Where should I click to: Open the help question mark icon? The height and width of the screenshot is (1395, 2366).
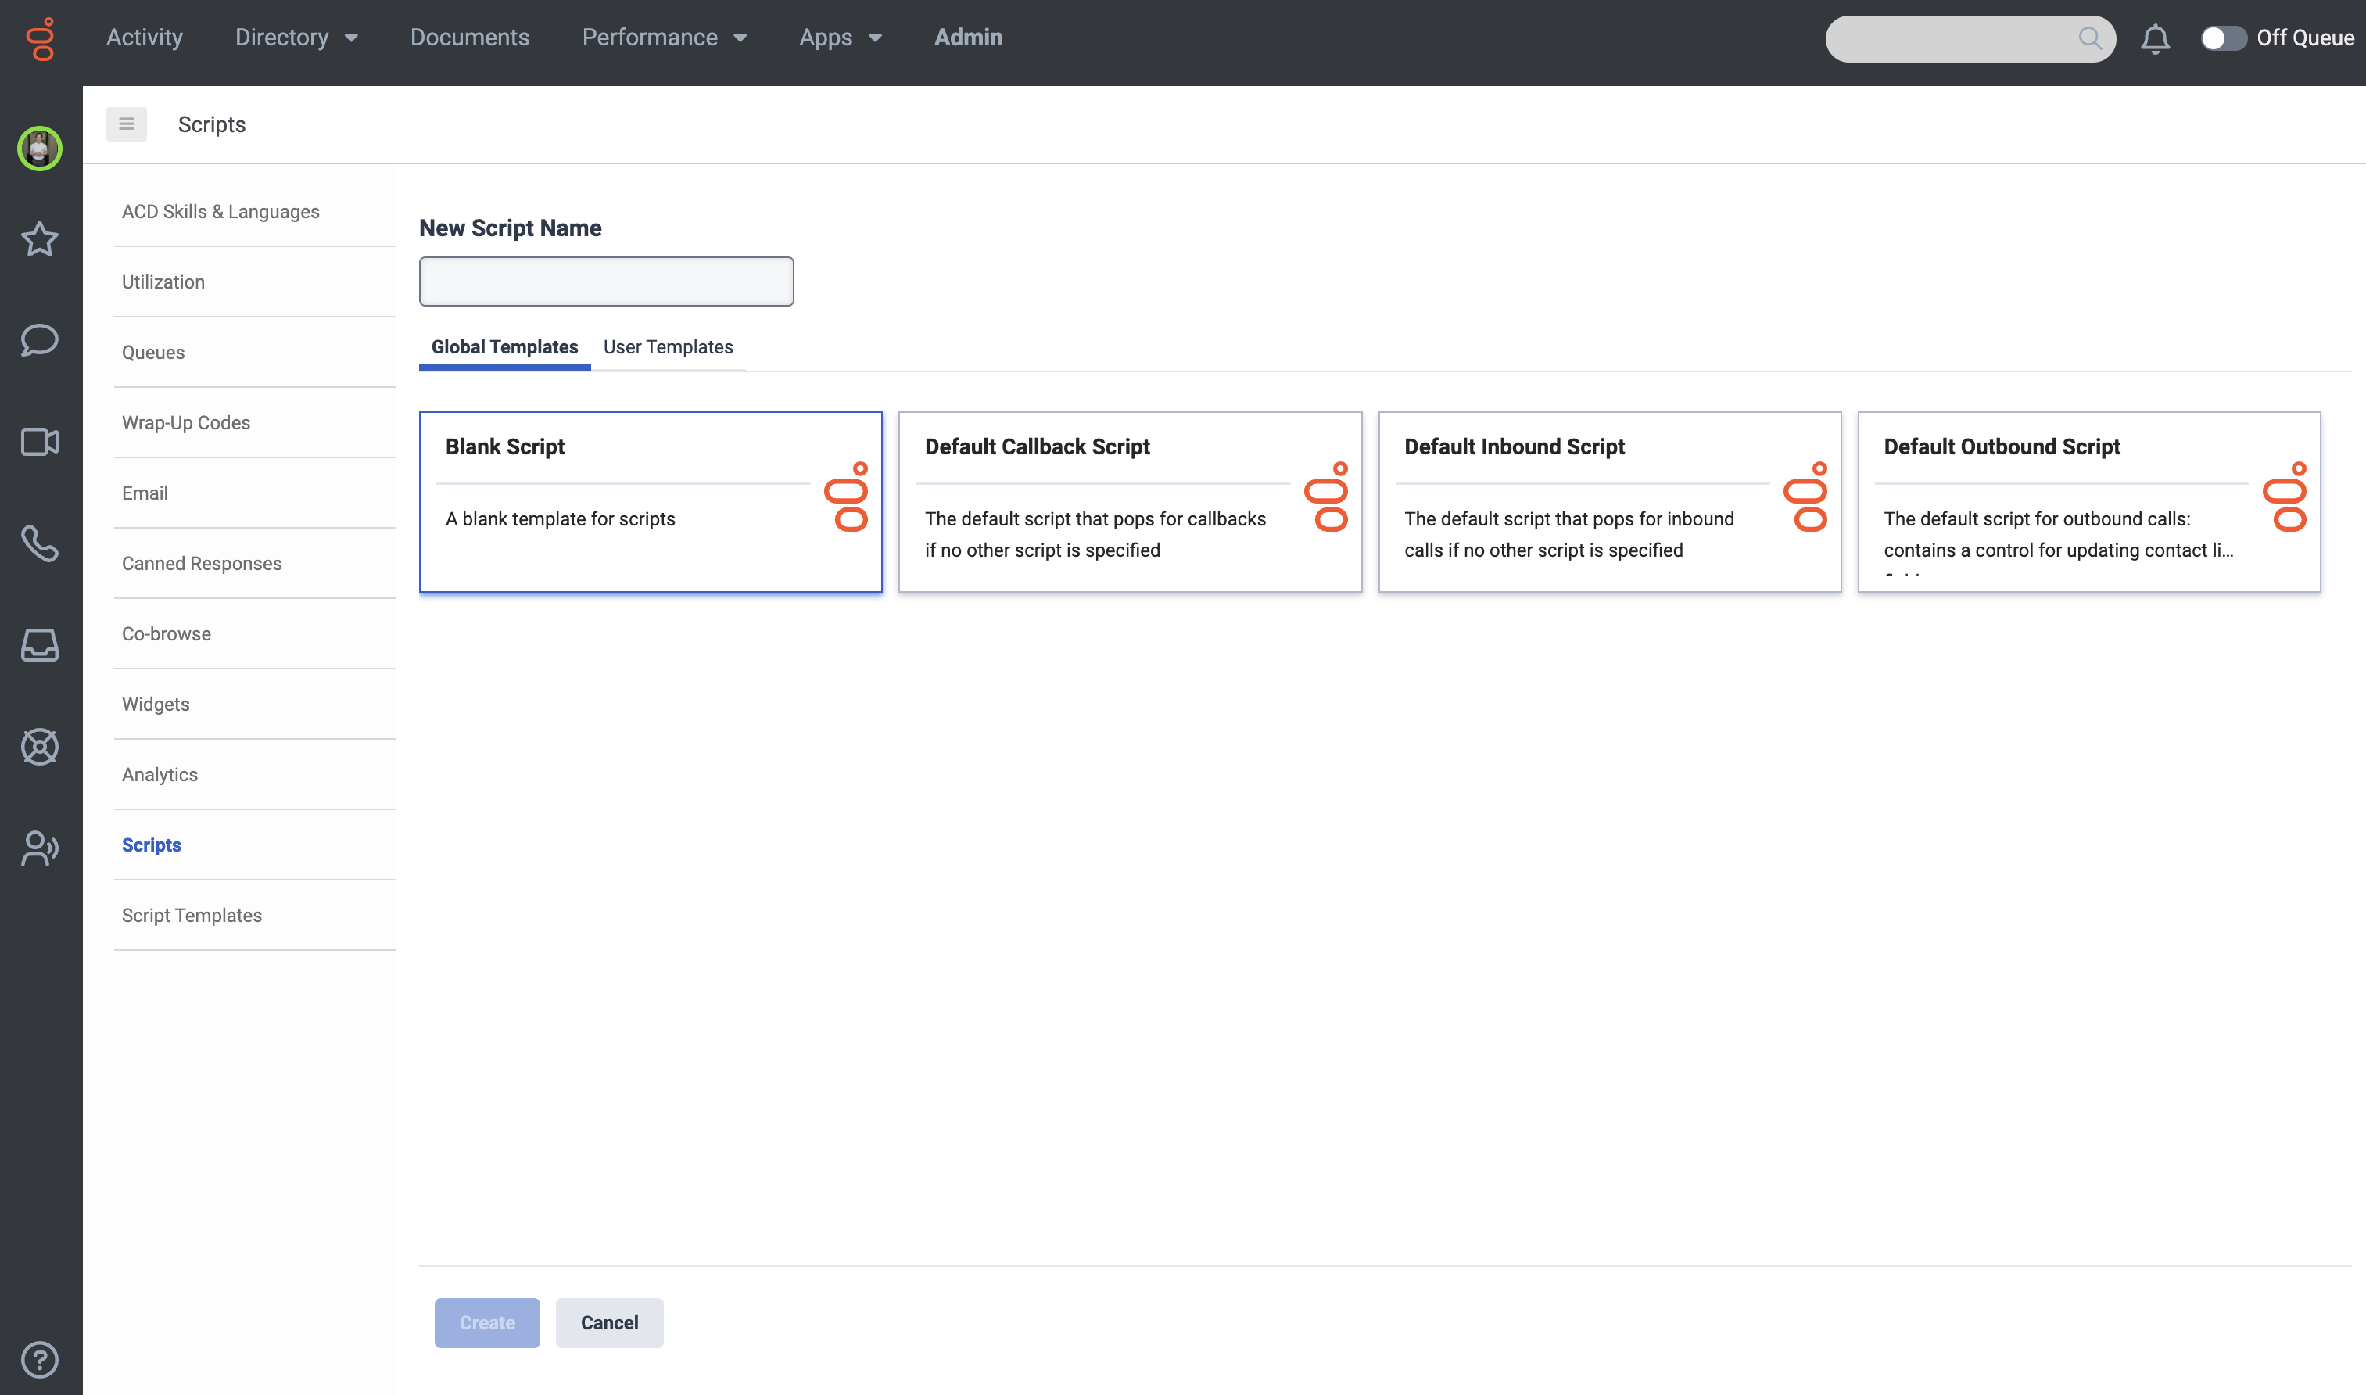39,1359
